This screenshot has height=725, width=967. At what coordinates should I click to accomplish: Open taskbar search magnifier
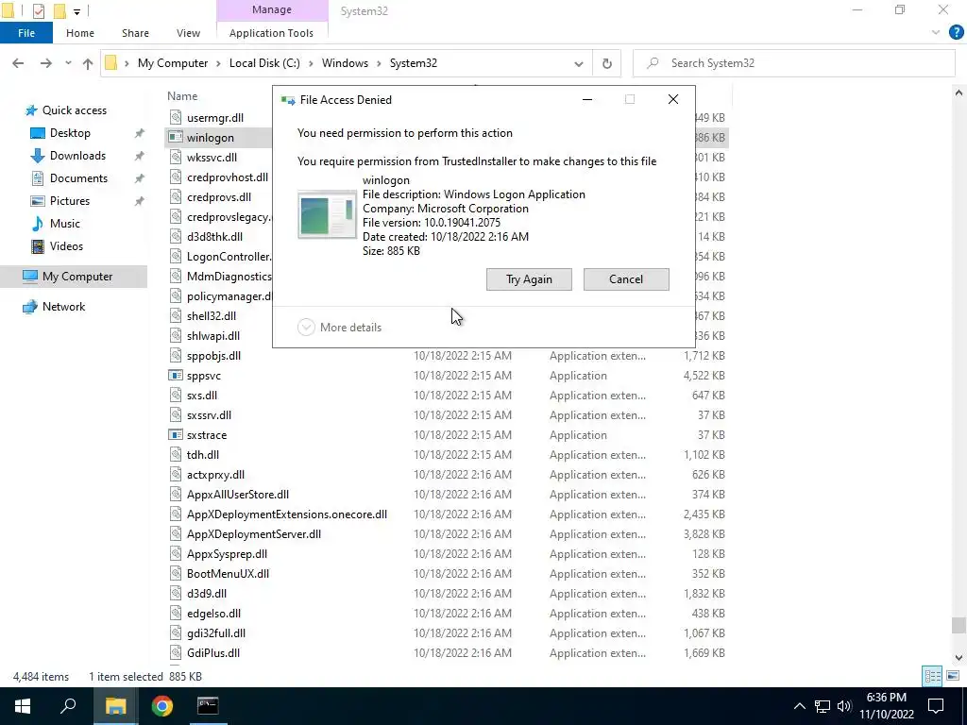pyautogui.click(x=68, y=706)
